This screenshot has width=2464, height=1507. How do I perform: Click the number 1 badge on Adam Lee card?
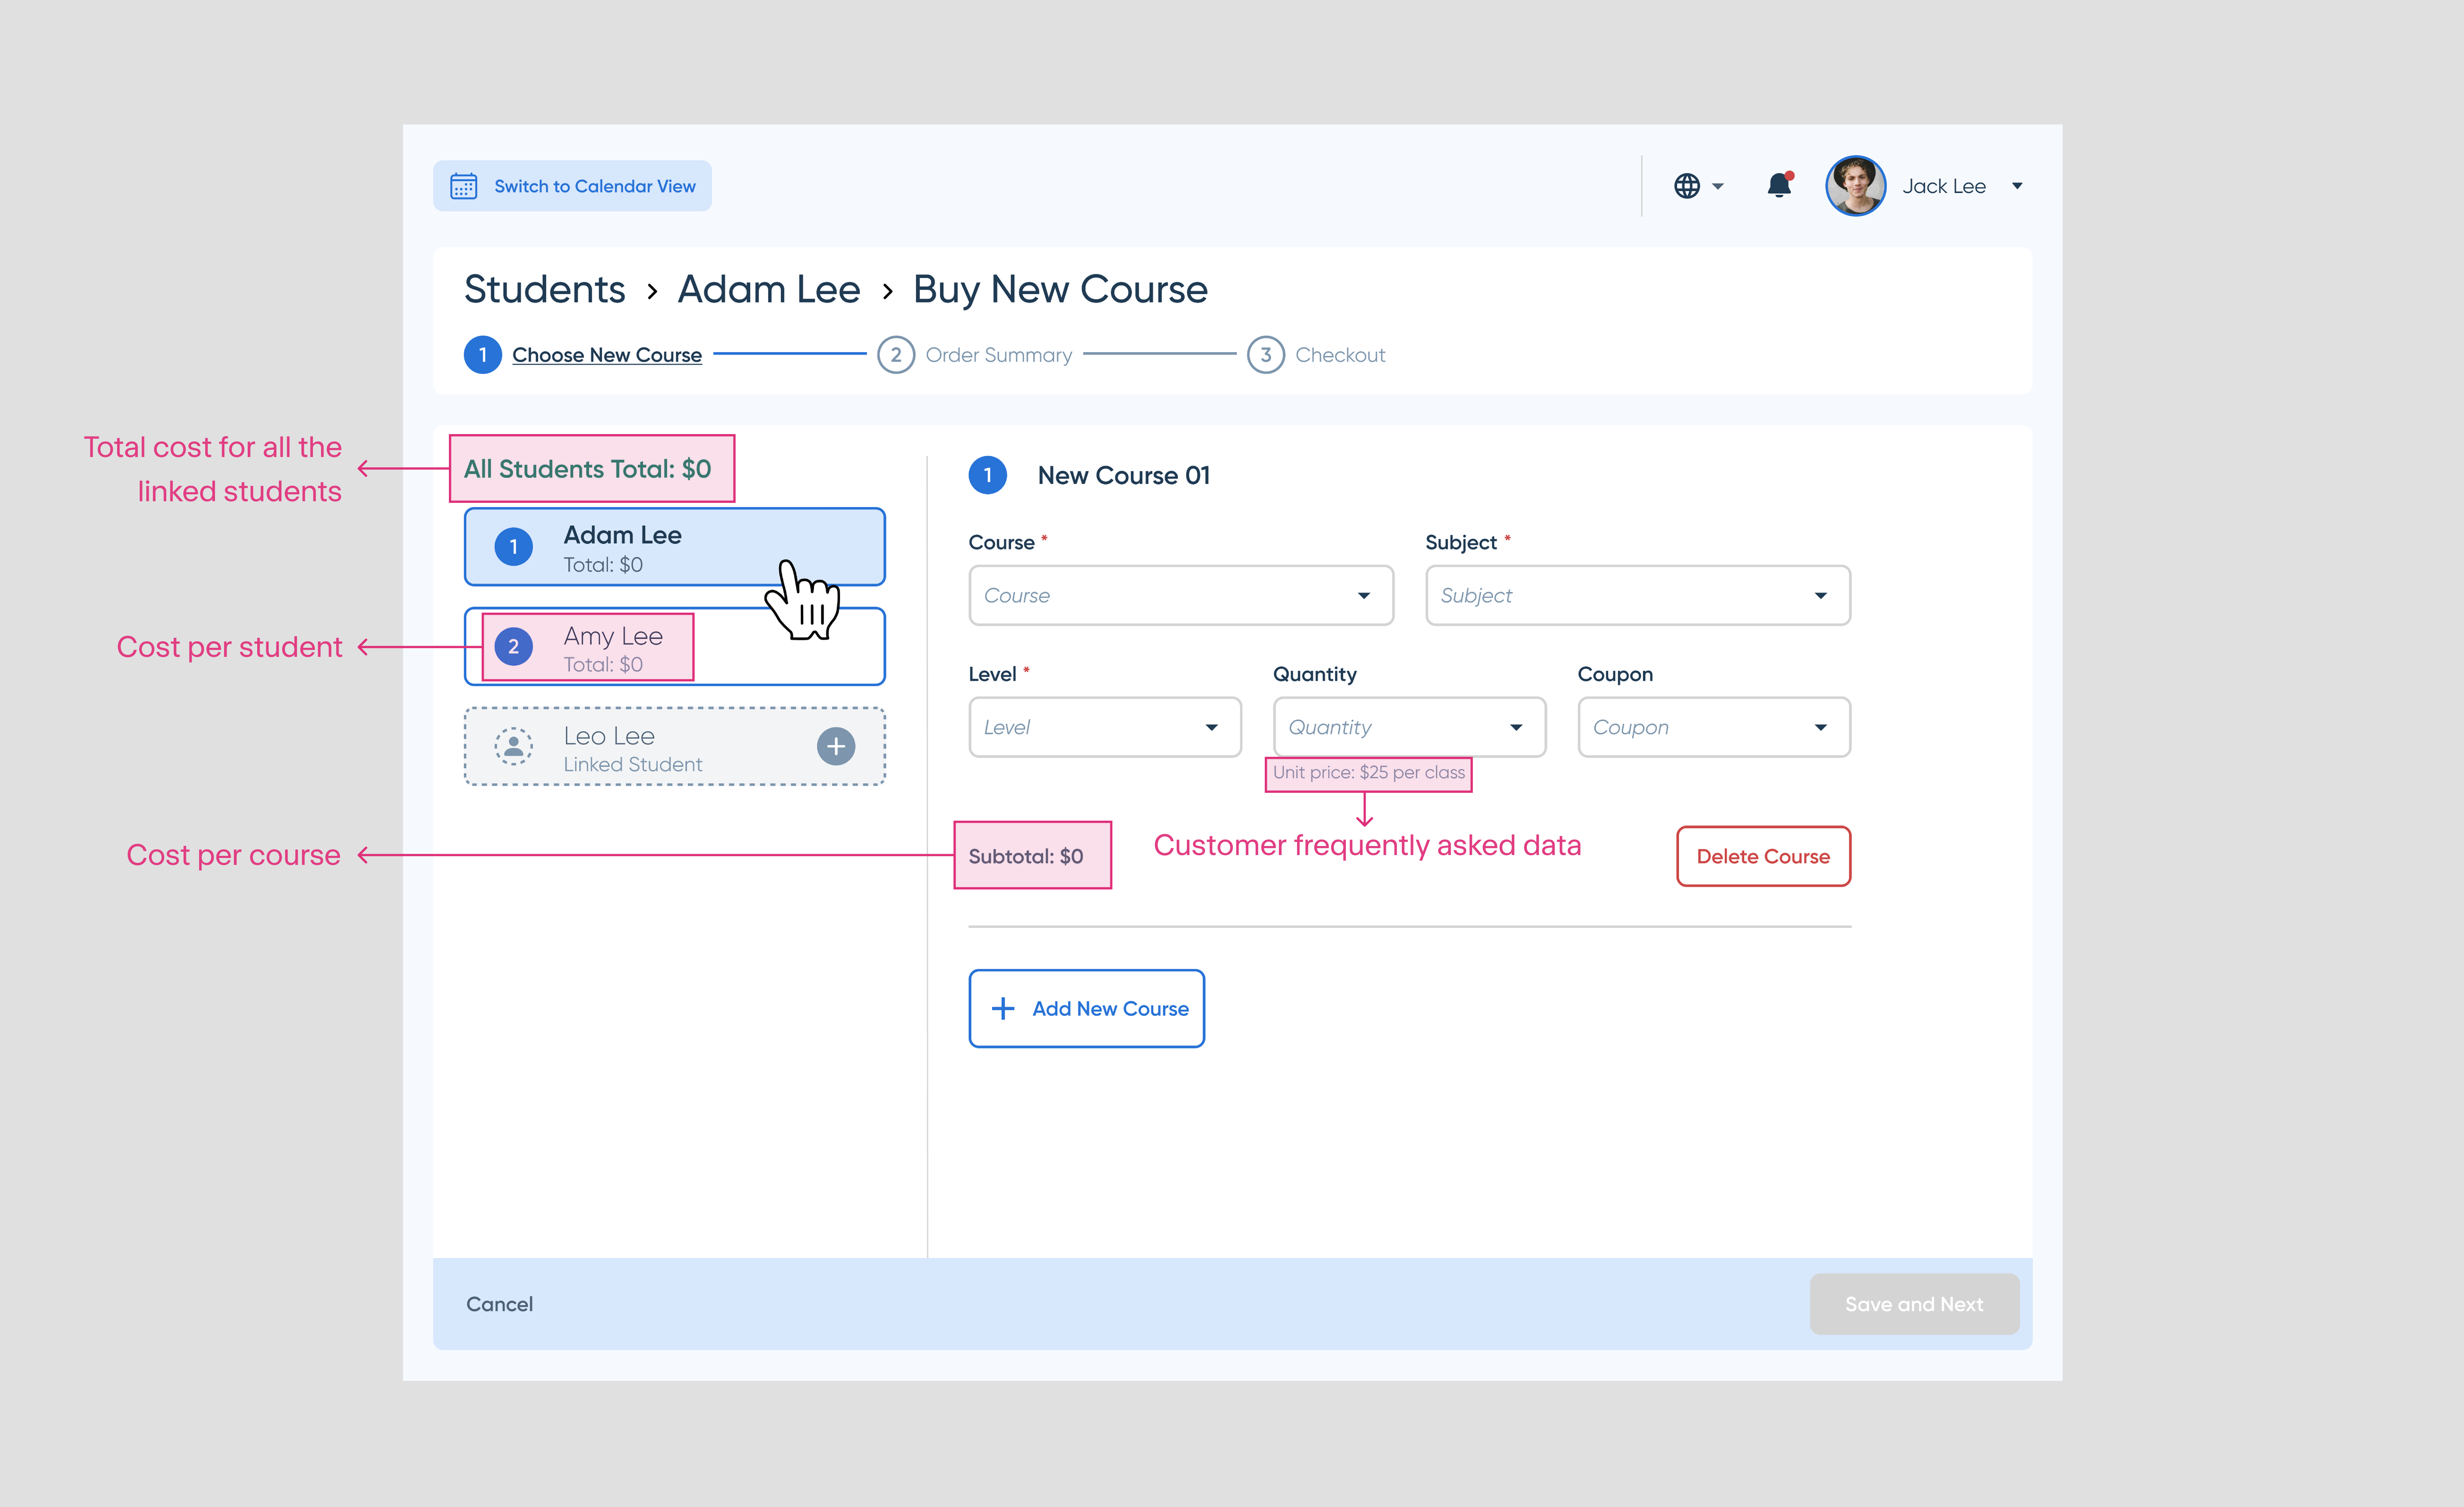tap(514, 547)
